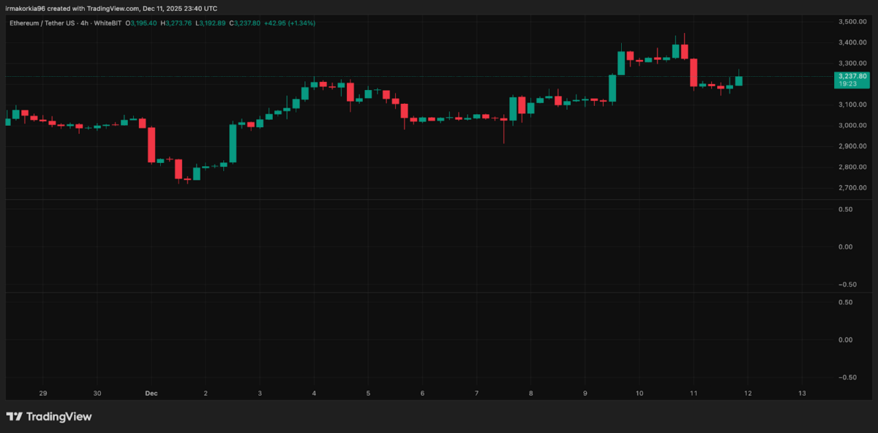Click the current price label showing 3,237.80
Viewport: 878px width, 433px height.
852,75
